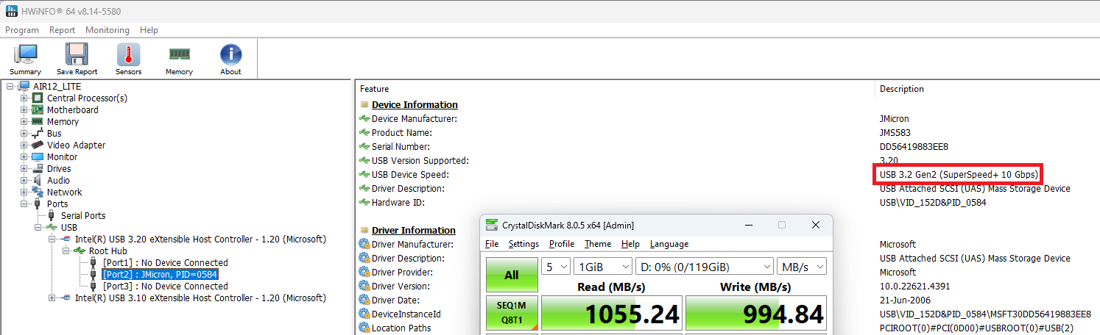Screen dimensions: 1100x335
Task: Click the JMS583 product name value
Action: click(895, 132)
